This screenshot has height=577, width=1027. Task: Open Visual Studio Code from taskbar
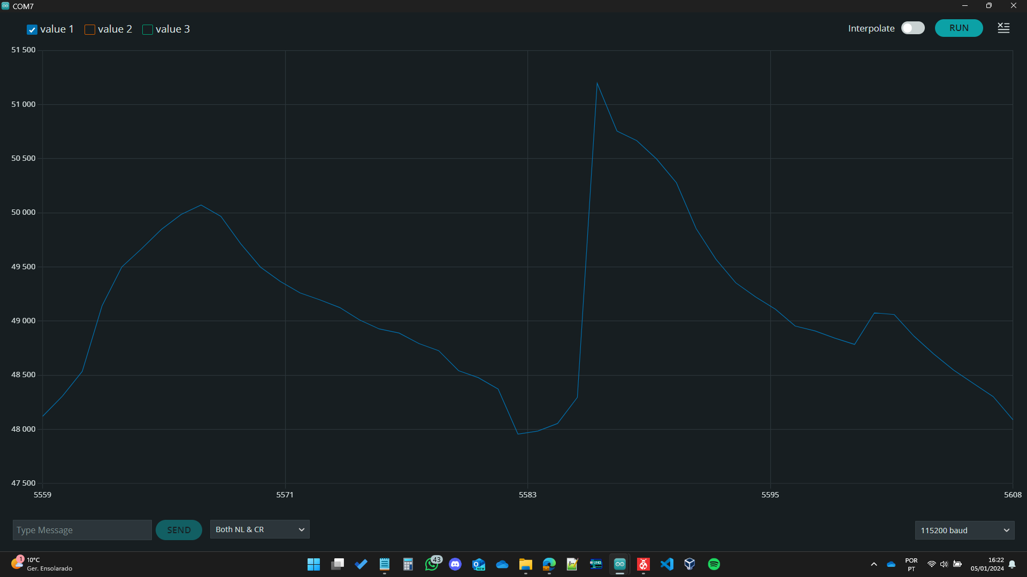point(666,564)
